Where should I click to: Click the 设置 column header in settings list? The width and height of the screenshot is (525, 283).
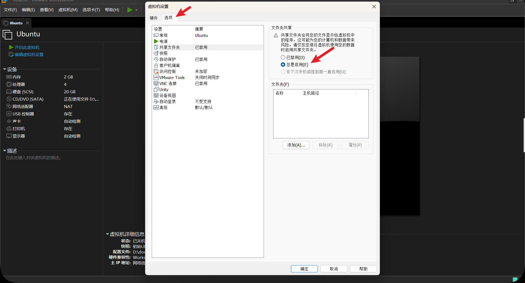[173, 29]
